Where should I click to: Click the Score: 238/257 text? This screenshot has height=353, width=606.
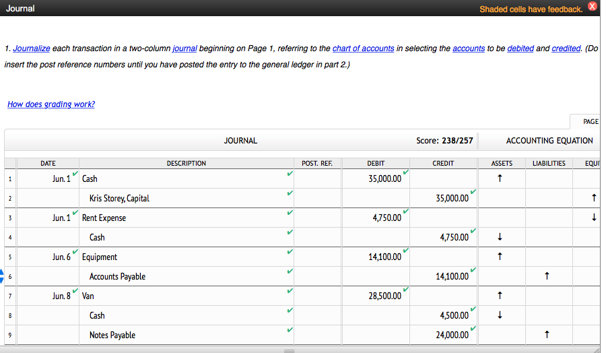tap(444, 141)
